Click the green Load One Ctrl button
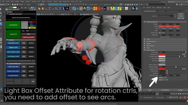This screenshot has width=188, height=105. click(13, 34)
